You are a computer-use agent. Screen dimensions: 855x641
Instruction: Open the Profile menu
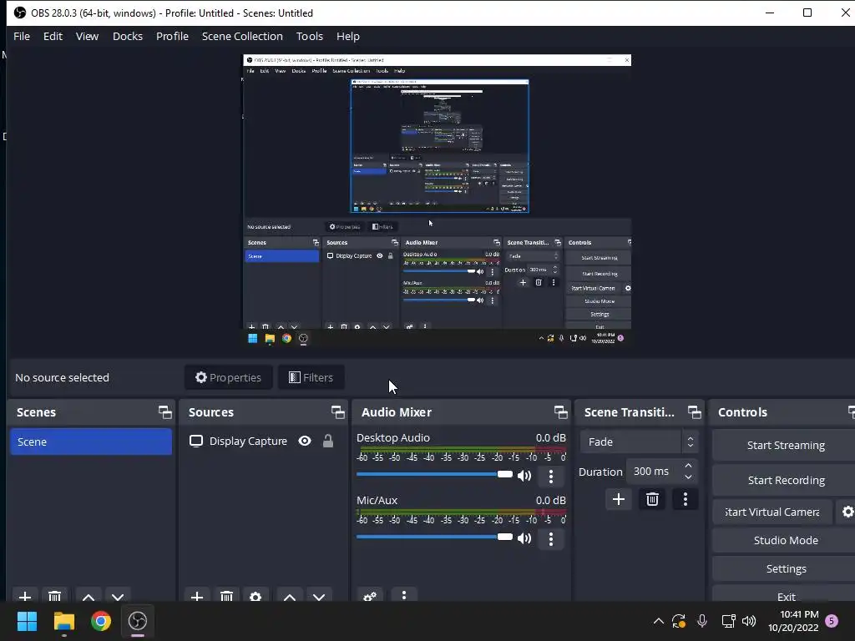tap(172, 36)
